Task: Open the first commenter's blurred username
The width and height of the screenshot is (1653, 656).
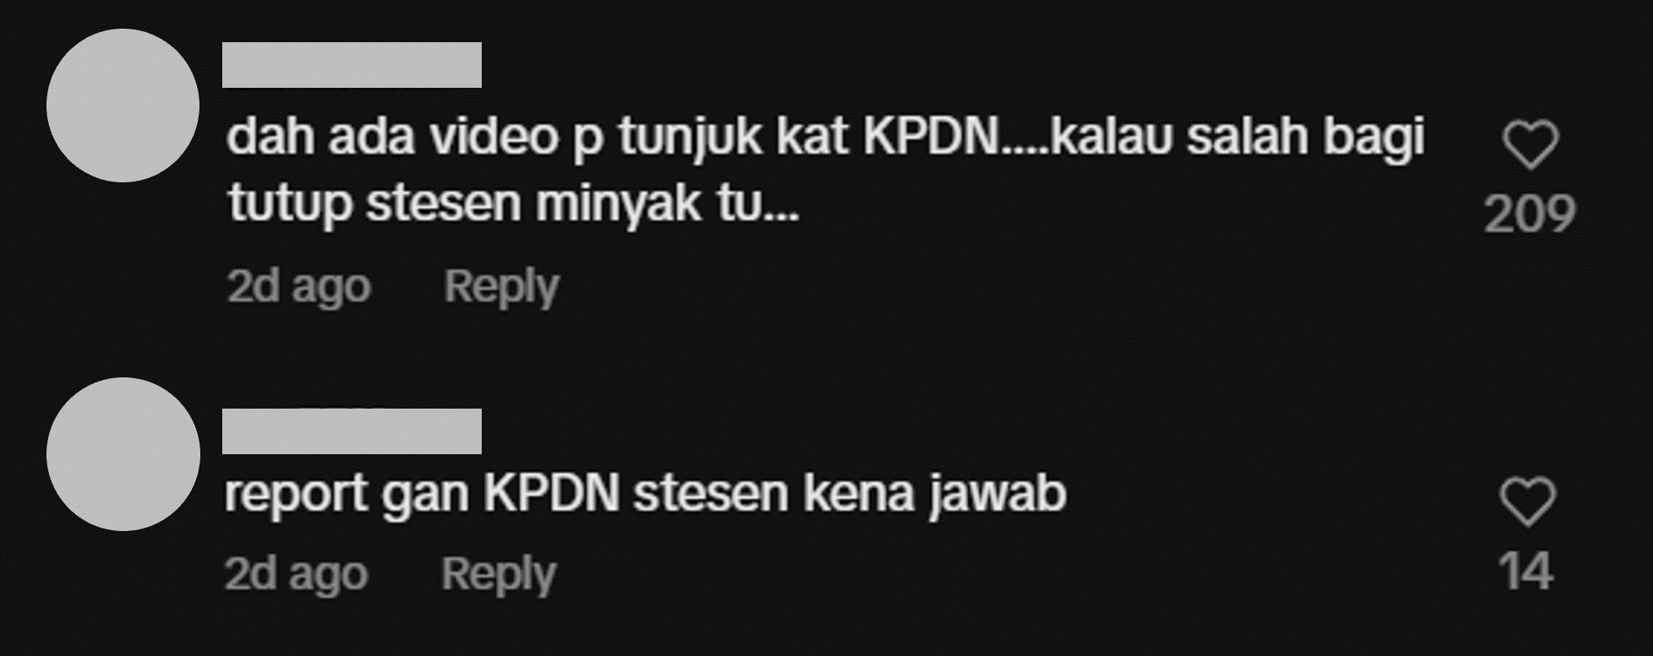Action: click(352, 65)
